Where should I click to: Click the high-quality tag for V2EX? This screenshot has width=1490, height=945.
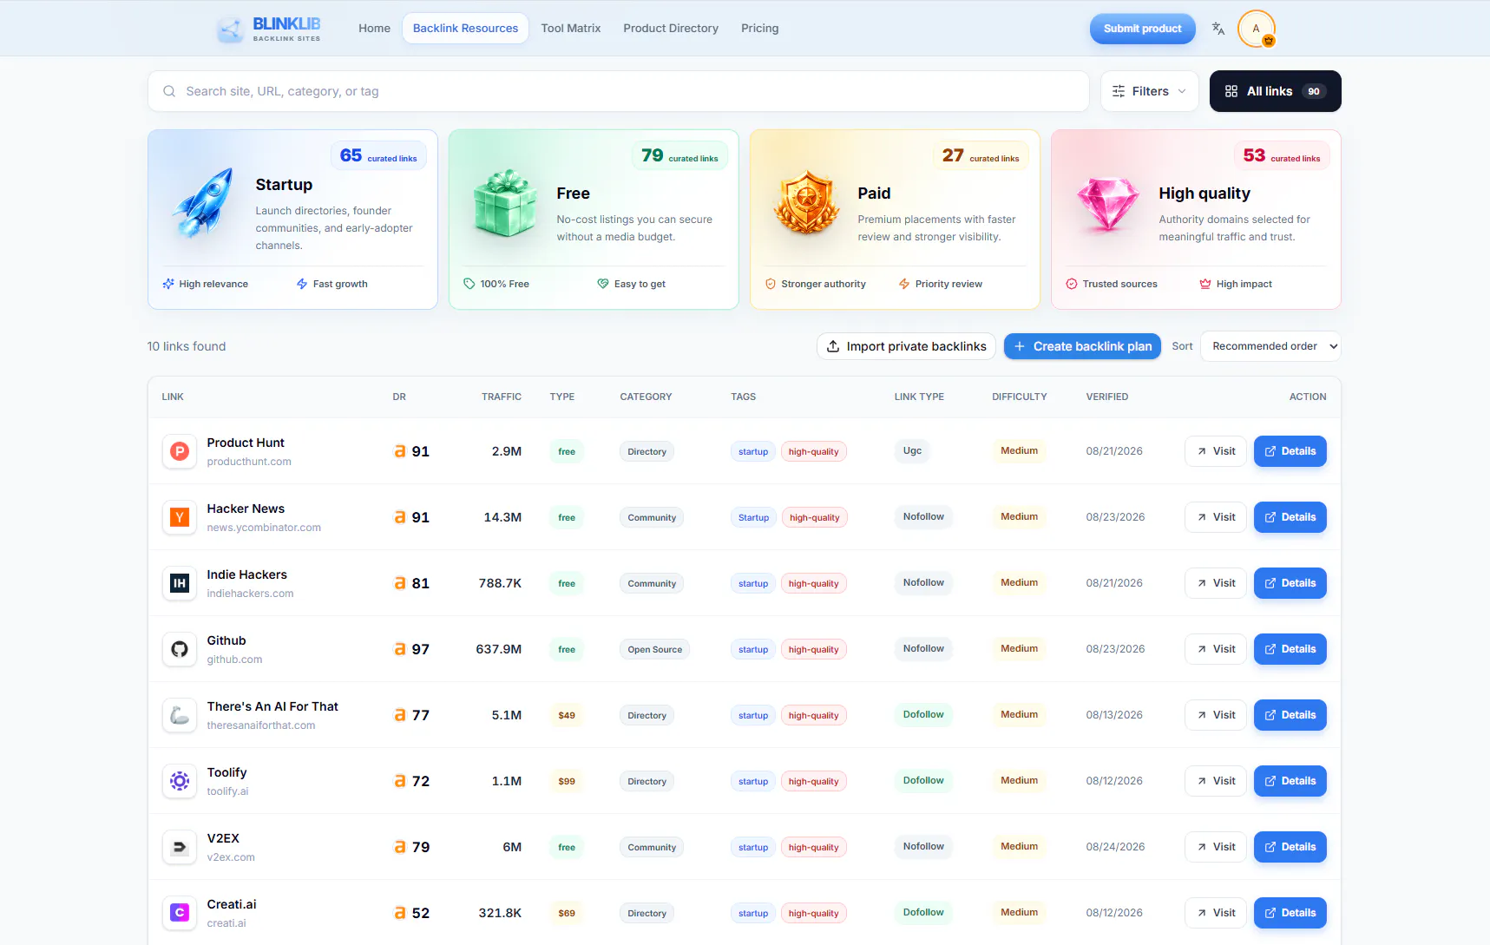click(x=814, y=847)
